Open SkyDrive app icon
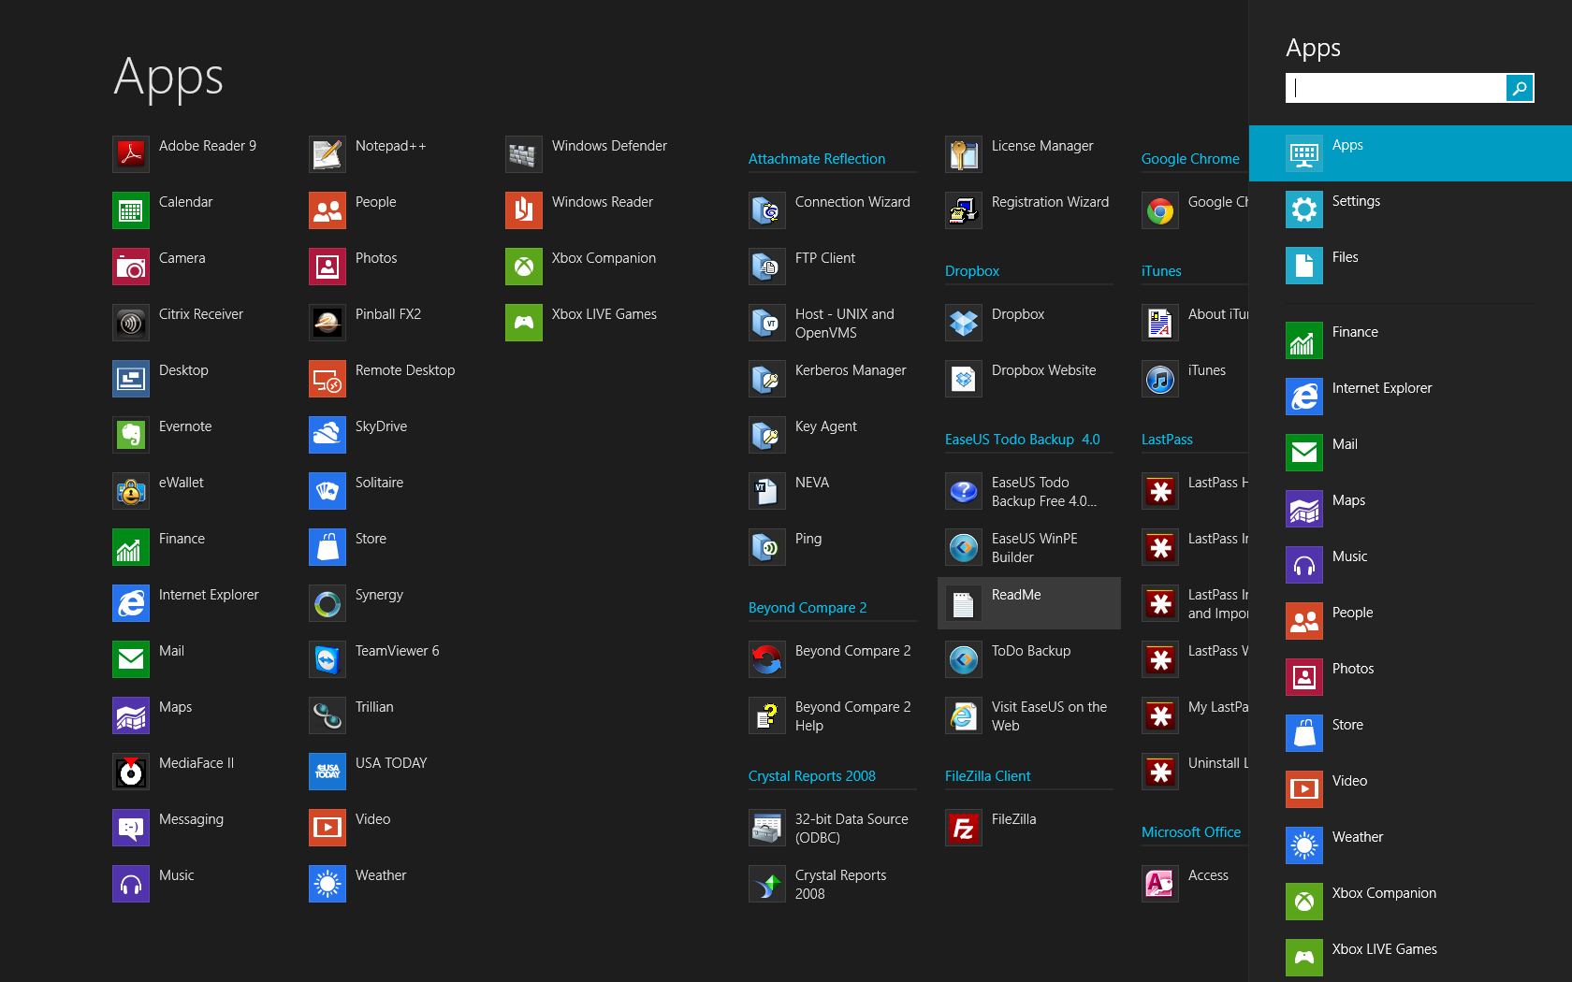The image size is (1572, 982). 327,435
